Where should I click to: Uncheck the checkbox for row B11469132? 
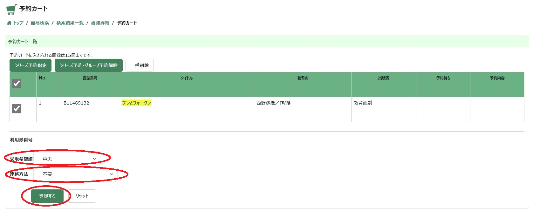17,109
